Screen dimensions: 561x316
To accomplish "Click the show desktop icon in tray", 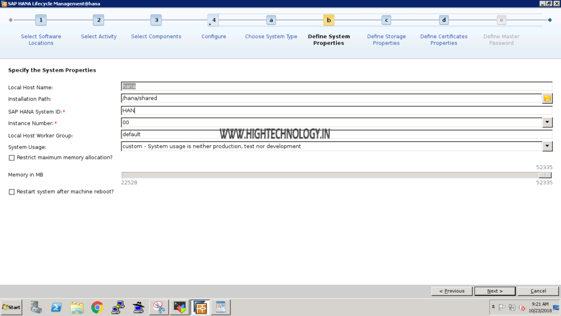I will click(x=556, y=307).
